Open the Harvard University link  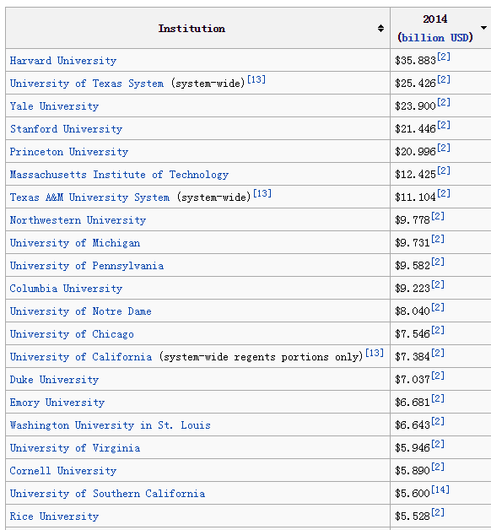coord(63,61)
